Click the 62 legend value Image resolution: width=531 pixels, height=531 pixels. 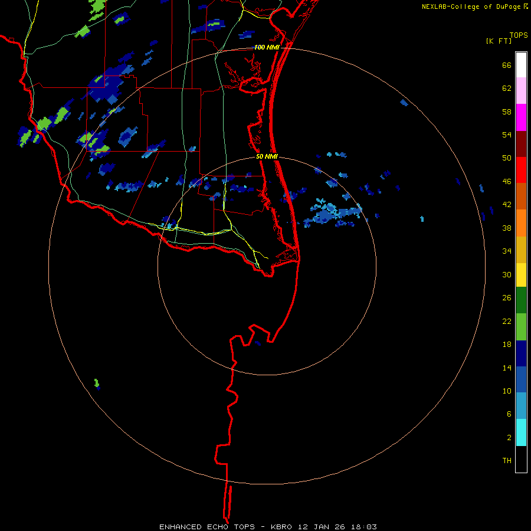(507, 88)
